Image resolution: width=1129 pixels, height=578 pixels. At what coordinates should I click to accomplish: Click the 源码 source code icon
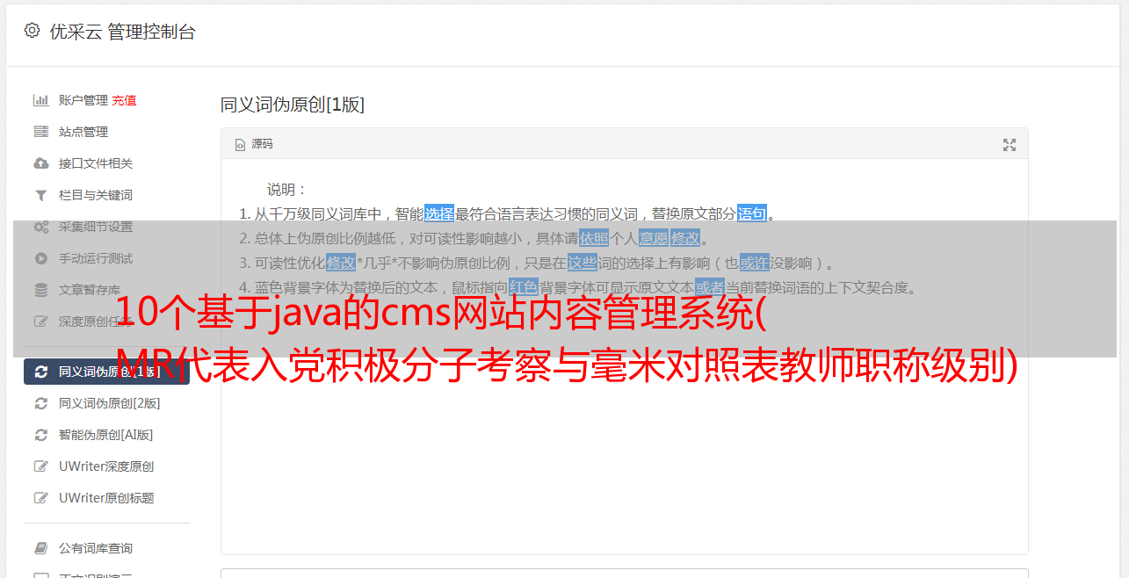240,145
